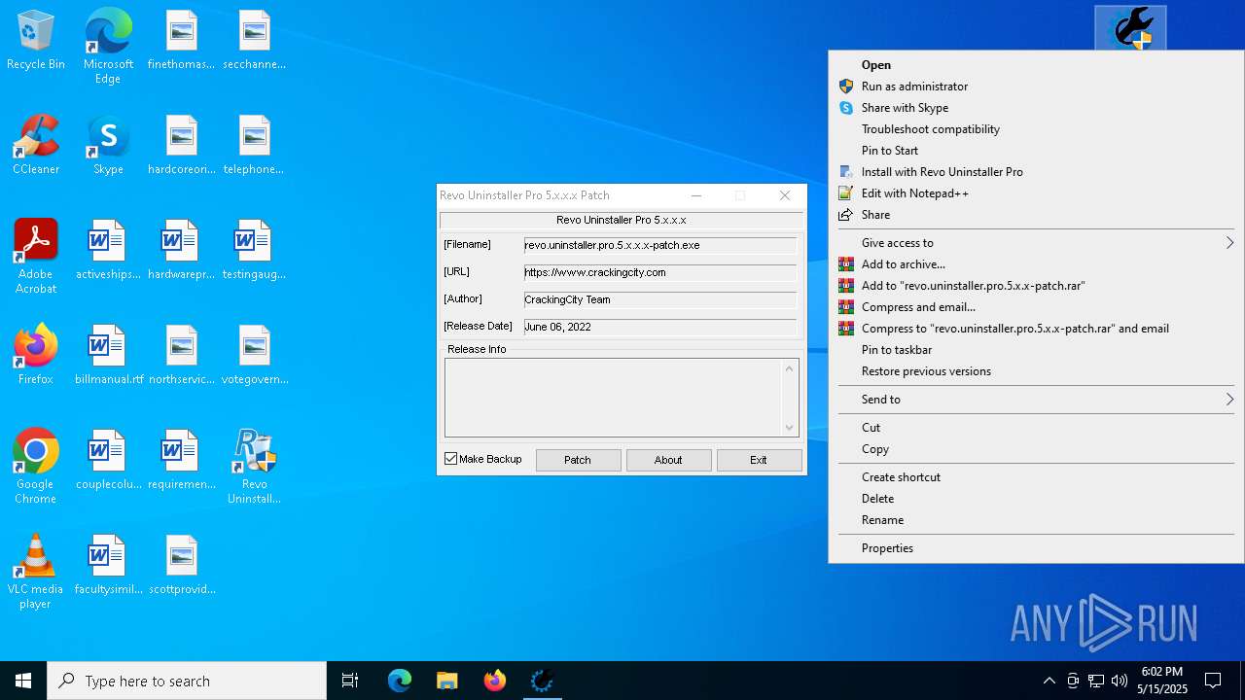Select the telephone image file
The image size is (1245, 700).
(254, 146)
